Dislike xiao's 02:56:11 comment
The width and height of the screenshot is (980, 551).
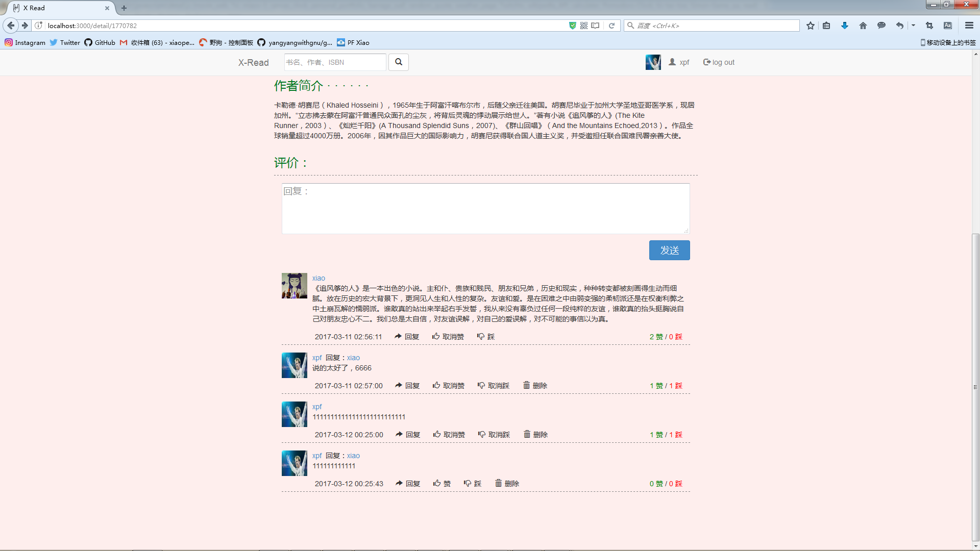pos(485,337)
